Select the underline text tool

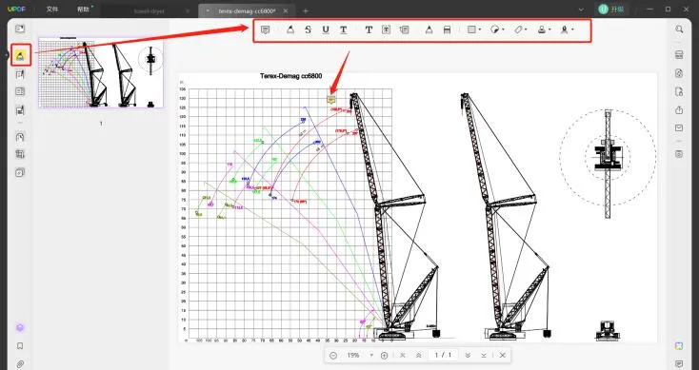[326, 29]
